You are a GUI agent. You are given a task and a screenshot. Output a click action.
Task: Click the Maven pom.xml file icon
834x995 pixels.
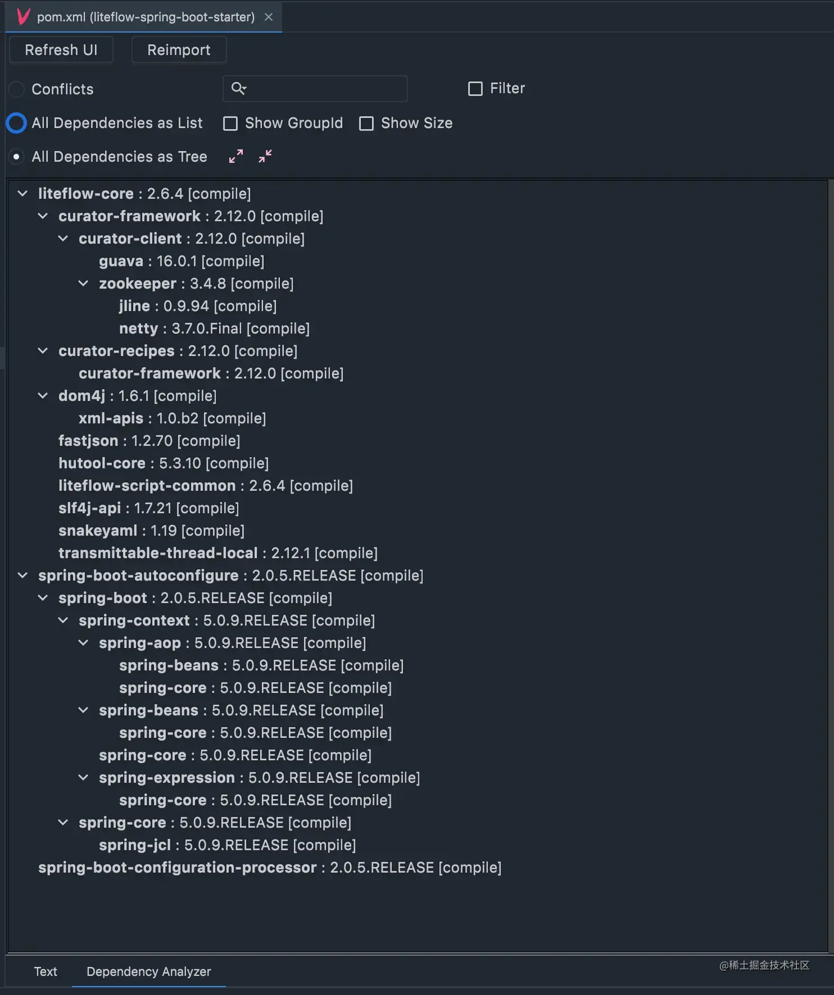pos(23,17)
